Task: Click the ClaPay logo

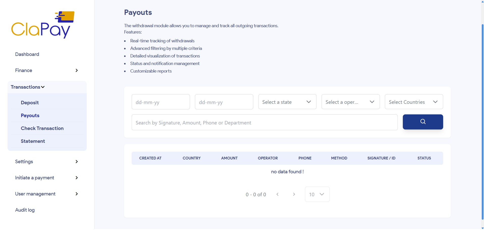Action: [43, 24]
